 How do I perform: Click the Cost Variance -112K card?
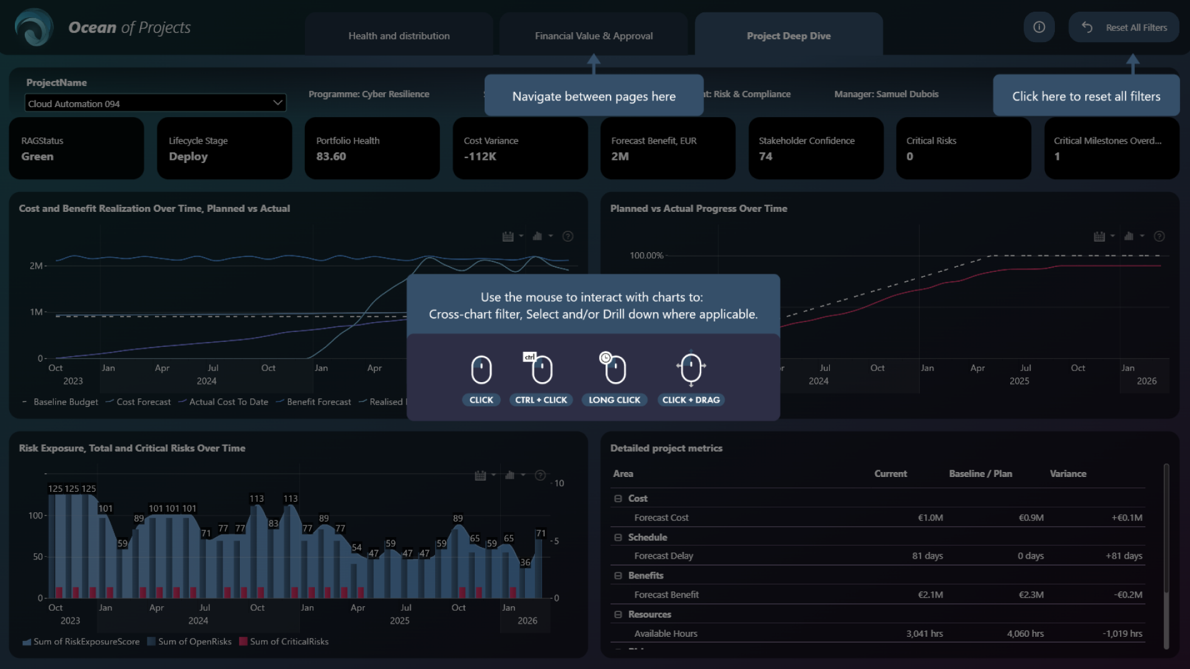[520, 148]
